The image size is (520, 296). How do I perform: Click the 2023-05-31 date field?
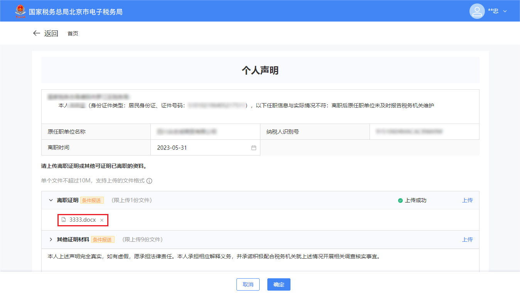pyautogui.click(x=205, y=148)
